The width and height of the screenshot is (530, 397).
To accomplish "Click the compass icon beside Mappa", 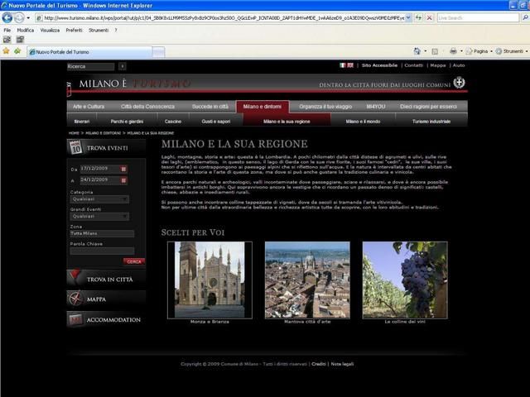I will click(75, 299).
